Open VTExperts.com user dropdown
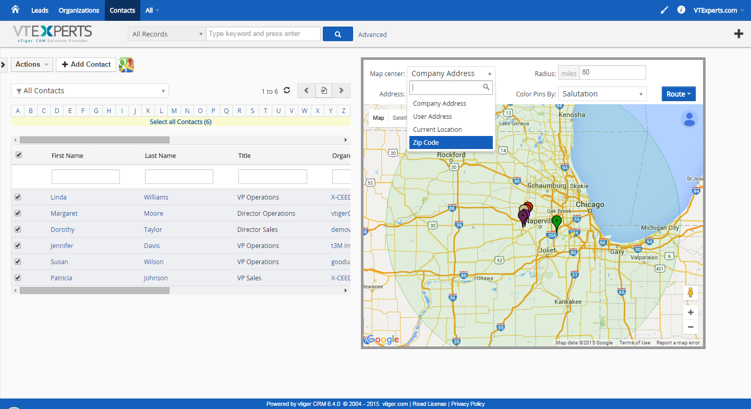The image size is (751, 409). pyautogui.click(x=719, y=10)
